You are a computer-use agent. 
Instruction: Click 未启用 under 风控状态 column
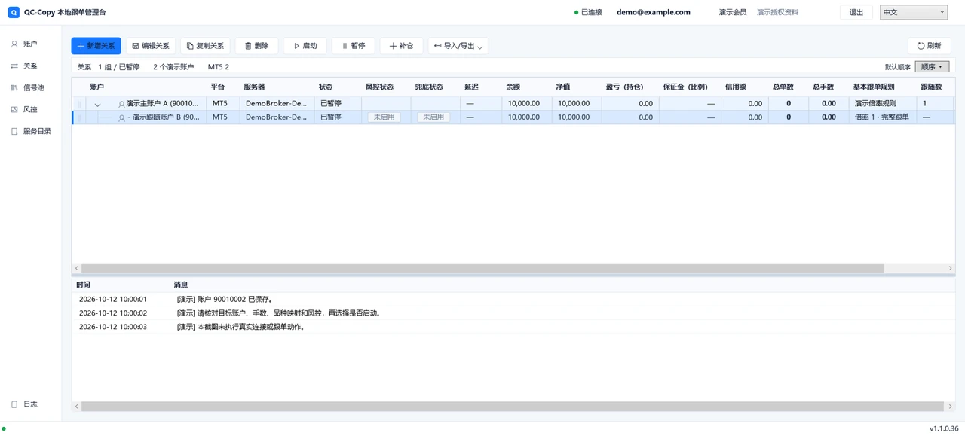tap(384, 117)
